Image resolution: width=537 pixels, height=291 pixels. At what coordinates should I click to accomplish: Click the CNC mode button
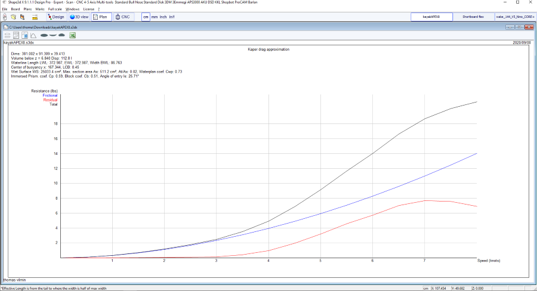click(x=122, y=17)
